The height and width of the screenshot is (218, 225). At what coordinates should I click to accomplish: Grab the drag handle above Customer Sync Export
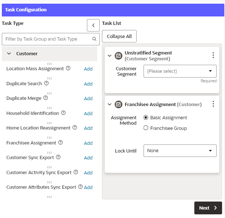click(49, 153)
